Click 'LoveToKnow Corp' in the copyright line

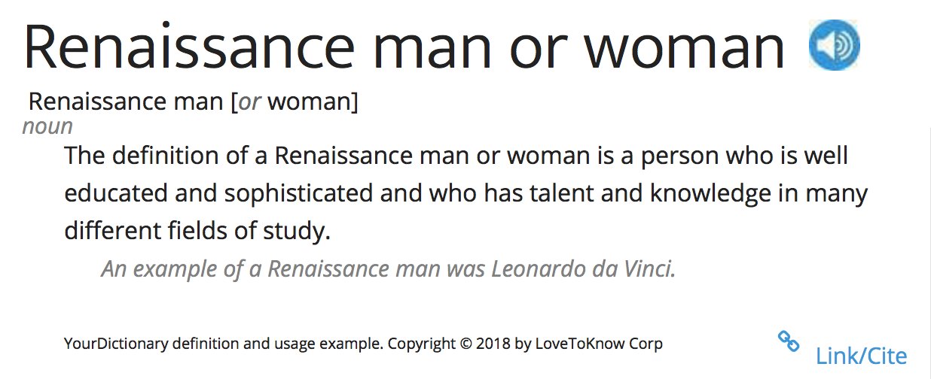(599, 344)
